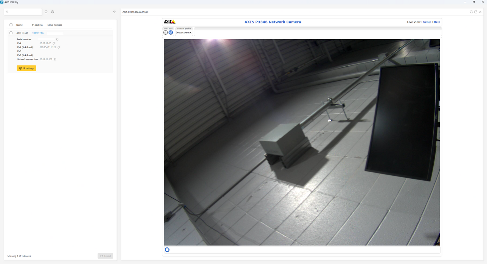487x264 pixels.
Task: Open the 10.69.17.66 IP address link
Action: pos(38,33)
